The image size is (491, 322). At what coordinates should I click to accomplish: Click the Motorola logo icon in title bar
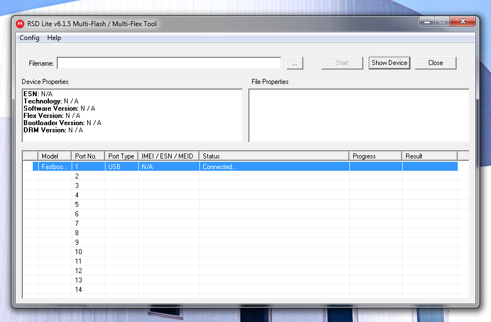click(20, 24)
